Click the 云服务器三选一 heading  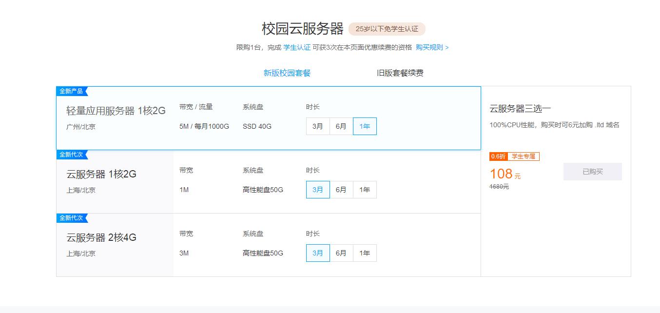click(520, 109)
